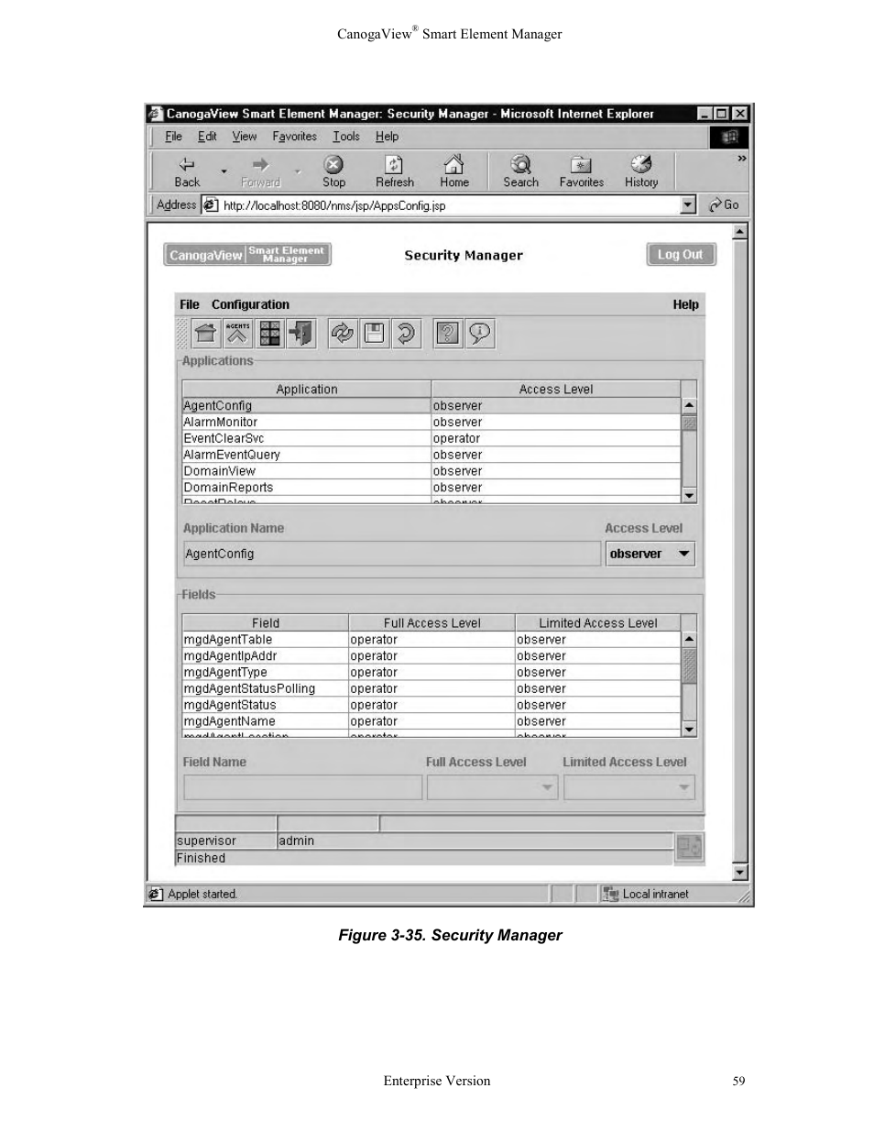Select the EventClearSvc application row

coord(432,438)
